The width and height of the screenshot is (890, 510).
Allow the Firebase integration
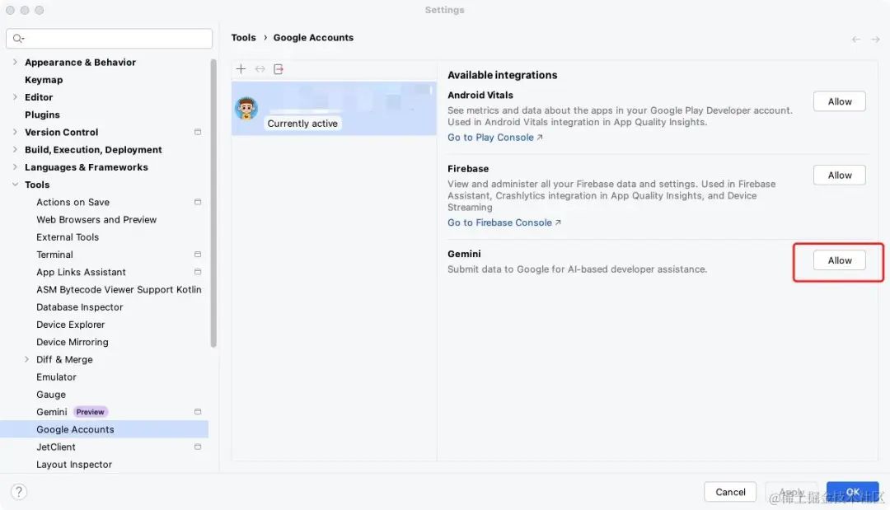840,175
